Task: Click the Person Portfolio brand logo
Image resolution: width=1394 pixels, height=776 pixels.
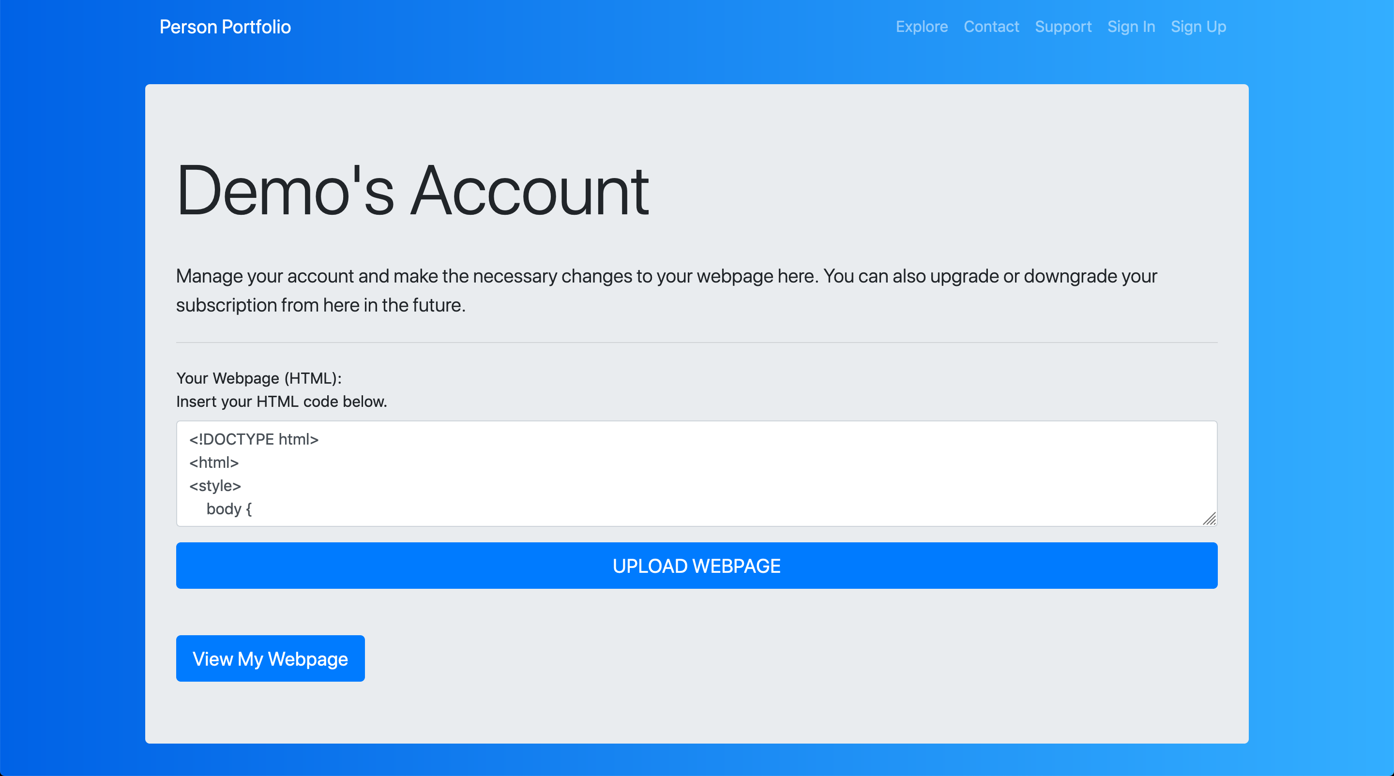Action: (x=225, y=27)
